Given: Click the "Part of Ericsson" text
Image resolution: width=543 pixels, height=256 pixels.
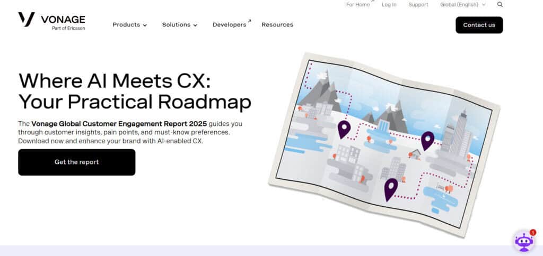Looking at the screenshot, I should (x=68, y=28).
